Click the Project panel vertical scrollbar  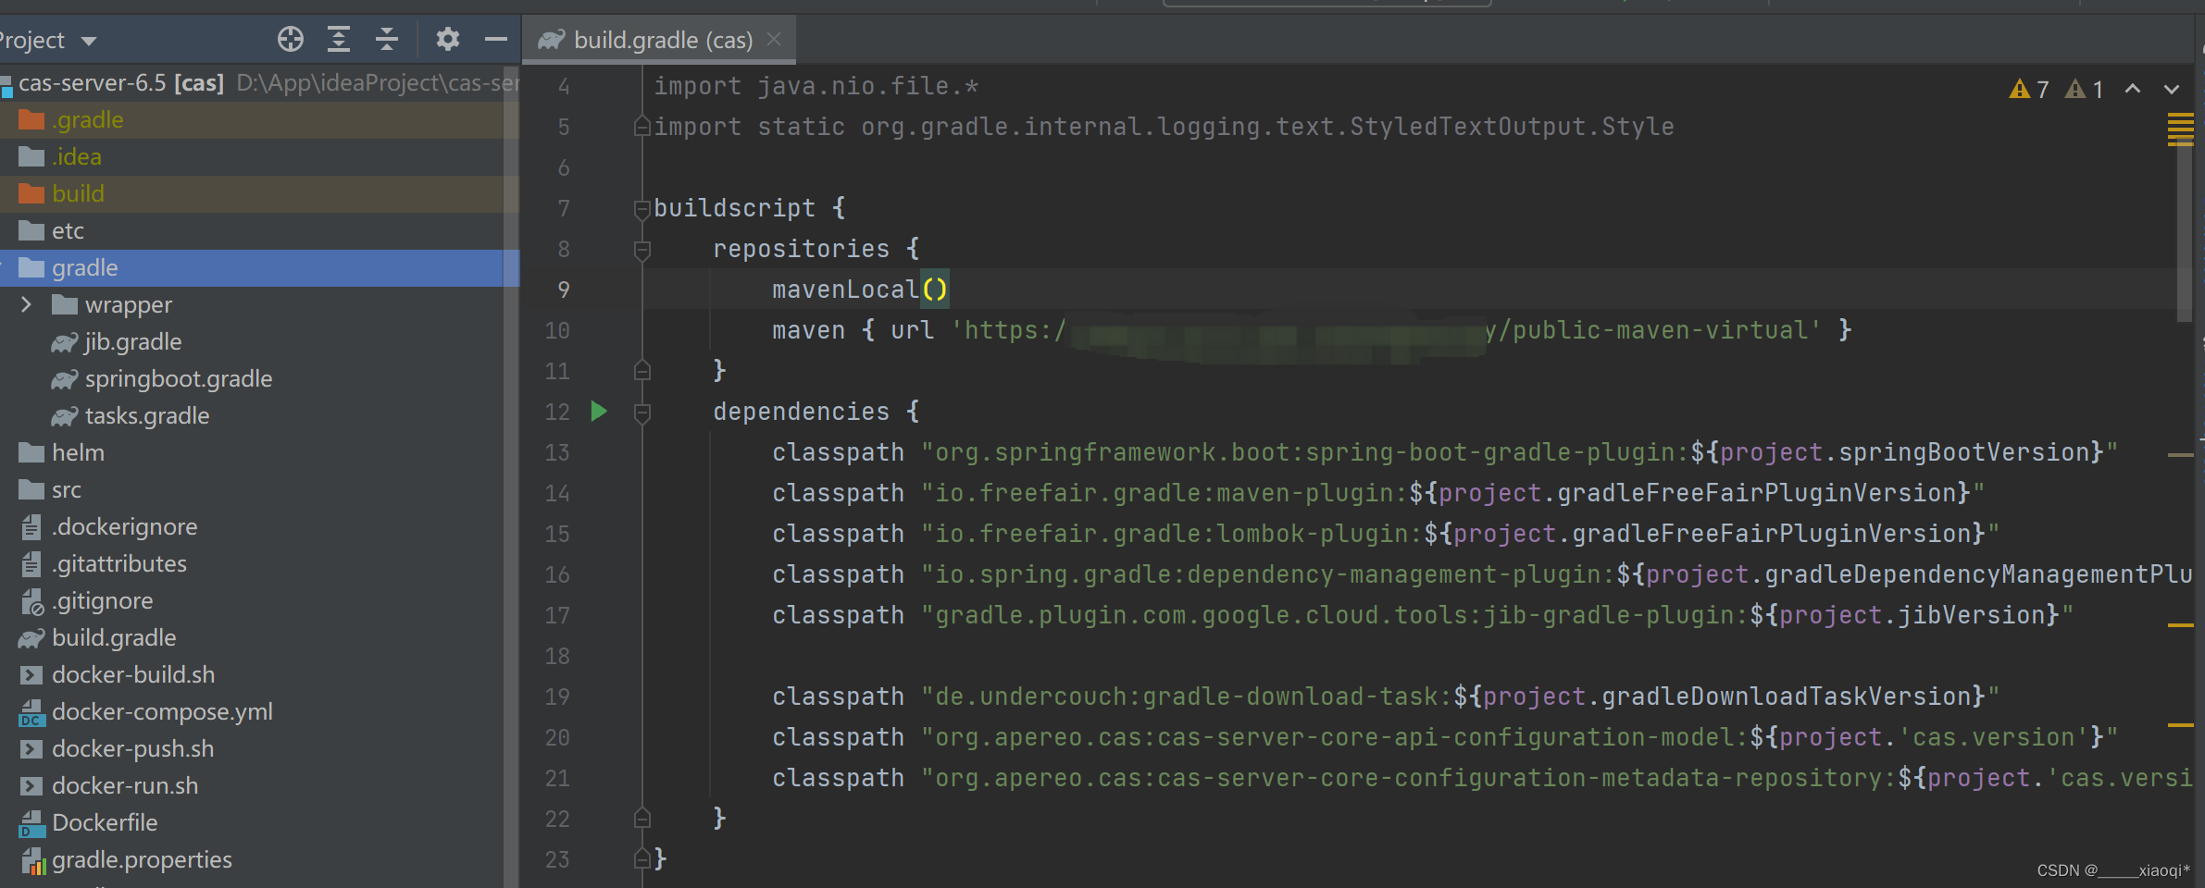511,476
